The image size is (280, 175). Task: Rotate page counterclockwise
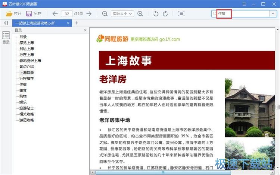pyautogui.click(x=156, y=14)
